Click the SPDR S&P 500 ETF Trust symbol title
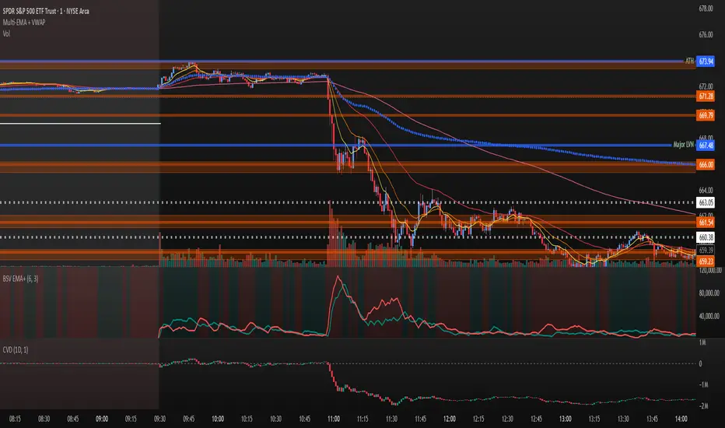 pos(46,11)
